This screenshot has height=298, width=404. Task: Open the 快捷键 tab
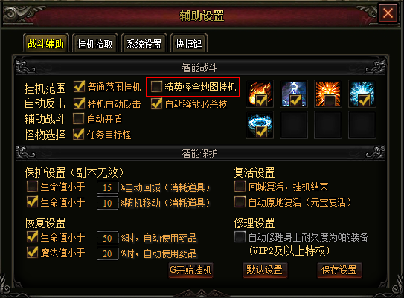pyautogui.click(x=188, y=44)
